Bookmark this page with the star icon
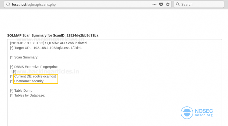The width and height of the screenshot is (228, 126). tap(168, 4)
